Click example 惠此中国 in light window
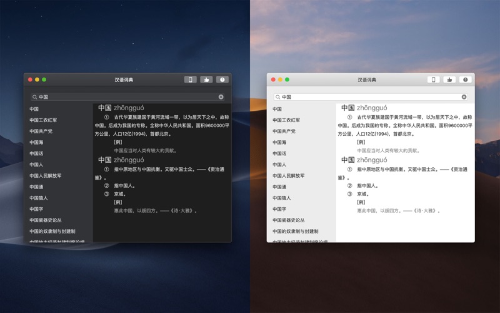500x313 pixels. click(x=398, y=211)
